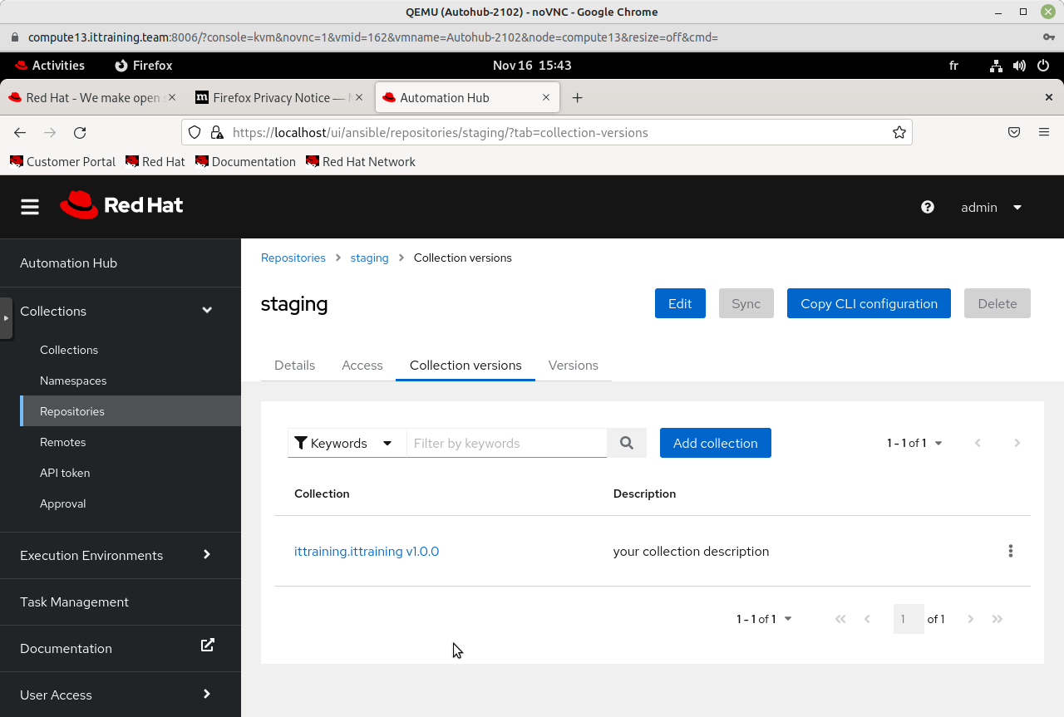
Task: Click the Firefox URL address bar
Action: pyautogui.click(x=547, y=132)
